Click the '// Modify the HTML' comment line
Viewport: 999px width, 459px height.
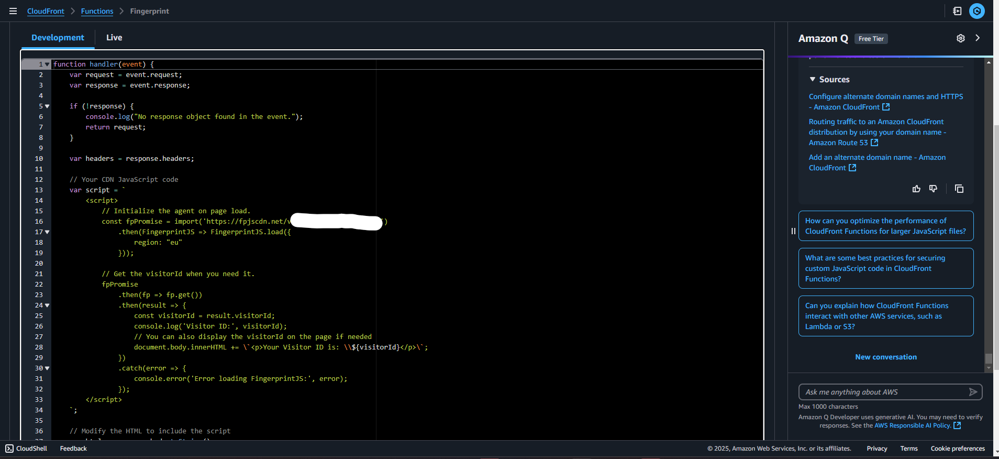pos(150,431)
